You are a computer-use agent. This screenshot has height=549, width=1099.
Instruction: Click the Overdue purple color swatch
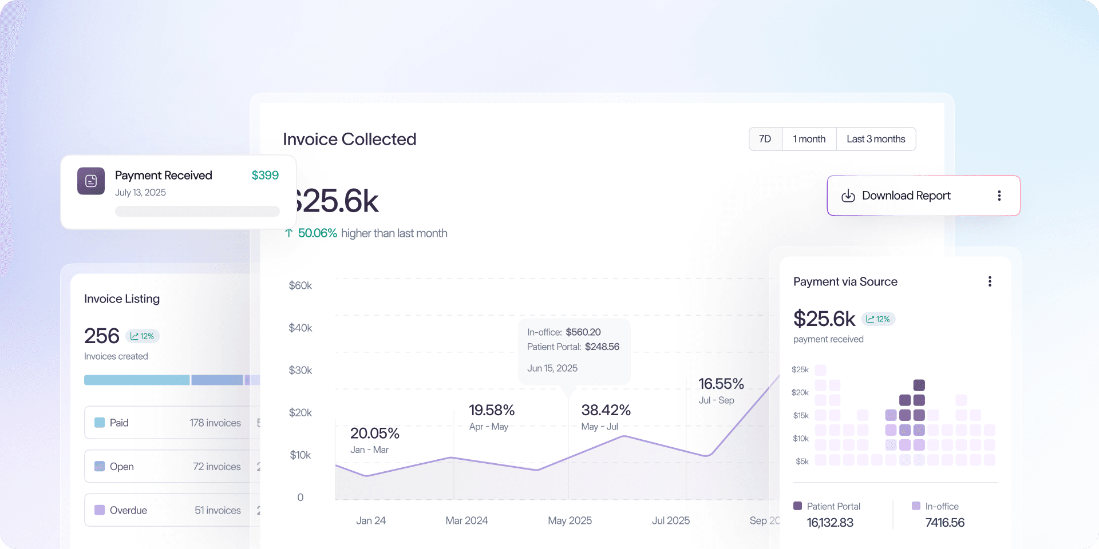pyautogui.click(x=100, y=510)
